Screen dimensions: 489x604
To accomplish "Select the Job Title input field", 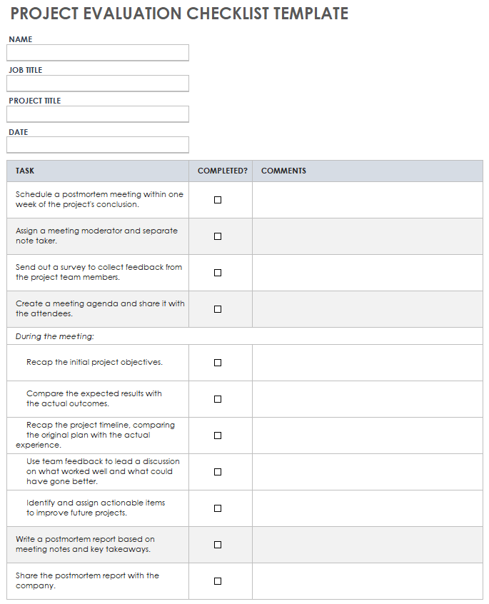I will [98, 84].
